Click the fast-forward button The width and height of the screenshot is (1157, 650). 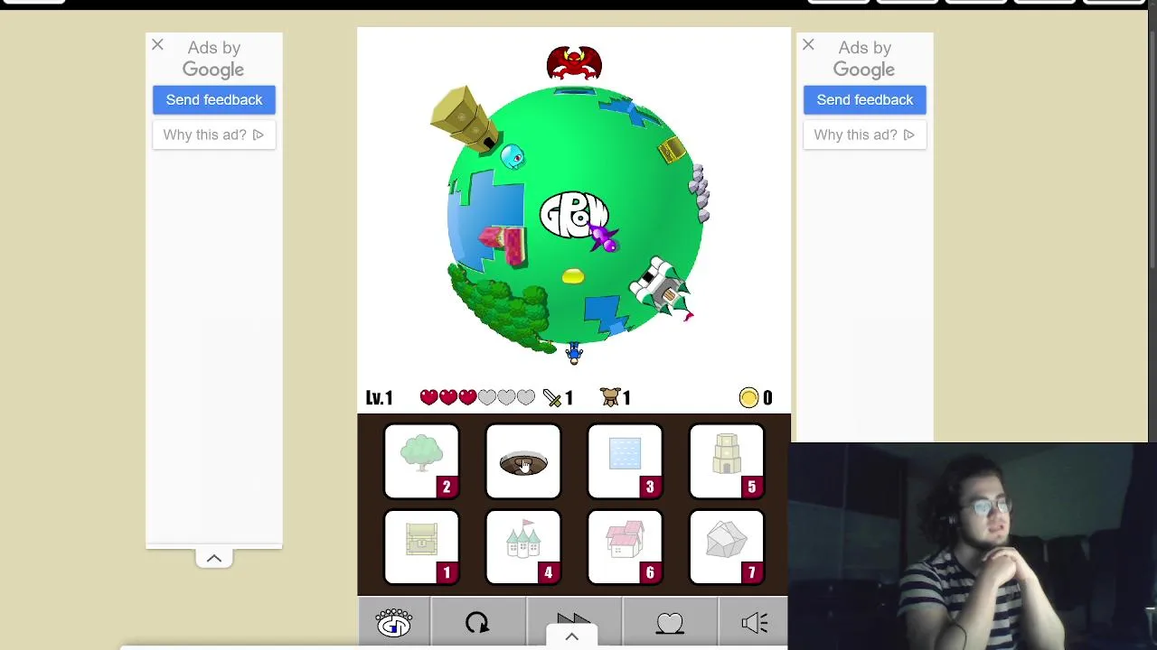coord(573,620)
